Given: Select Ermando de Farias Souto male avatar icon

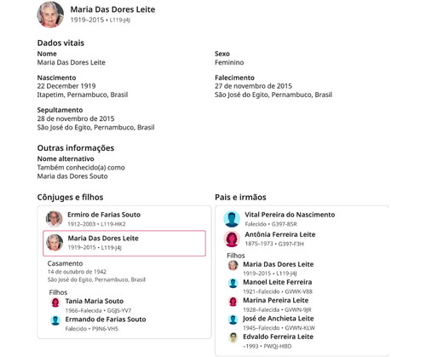Looking at the screenshot, I should (55, 320).
